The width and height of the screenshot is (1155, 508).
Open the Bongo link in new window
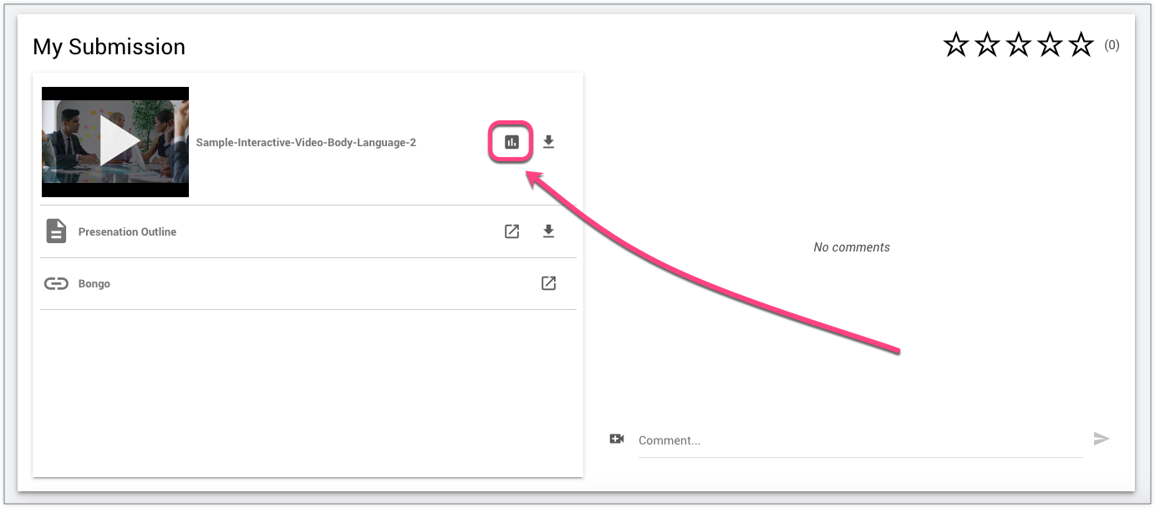click(x=548, y=284)
